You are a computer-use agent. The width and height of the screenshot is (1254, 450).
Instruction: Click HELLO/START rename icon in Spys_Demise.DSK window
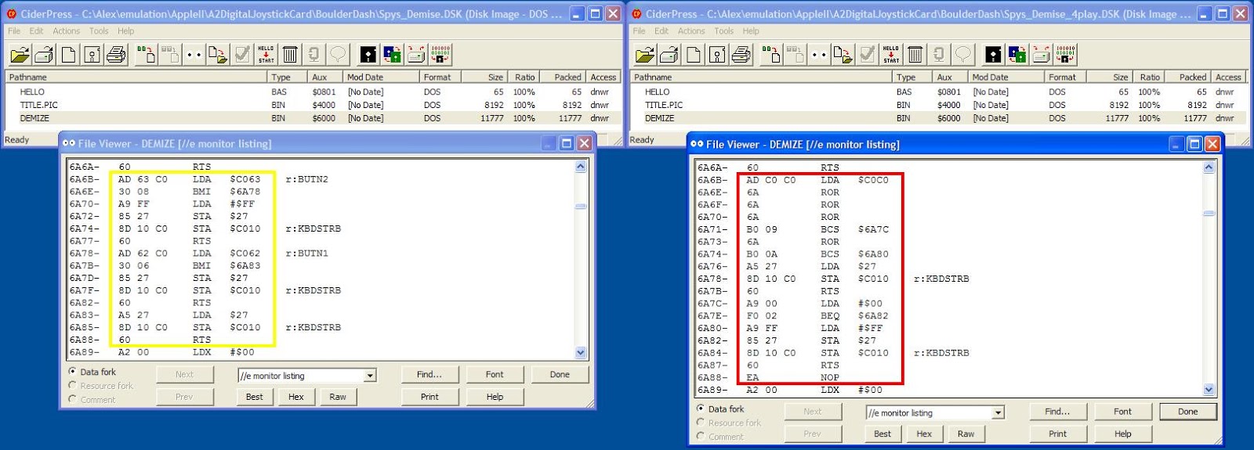(266, 54)
